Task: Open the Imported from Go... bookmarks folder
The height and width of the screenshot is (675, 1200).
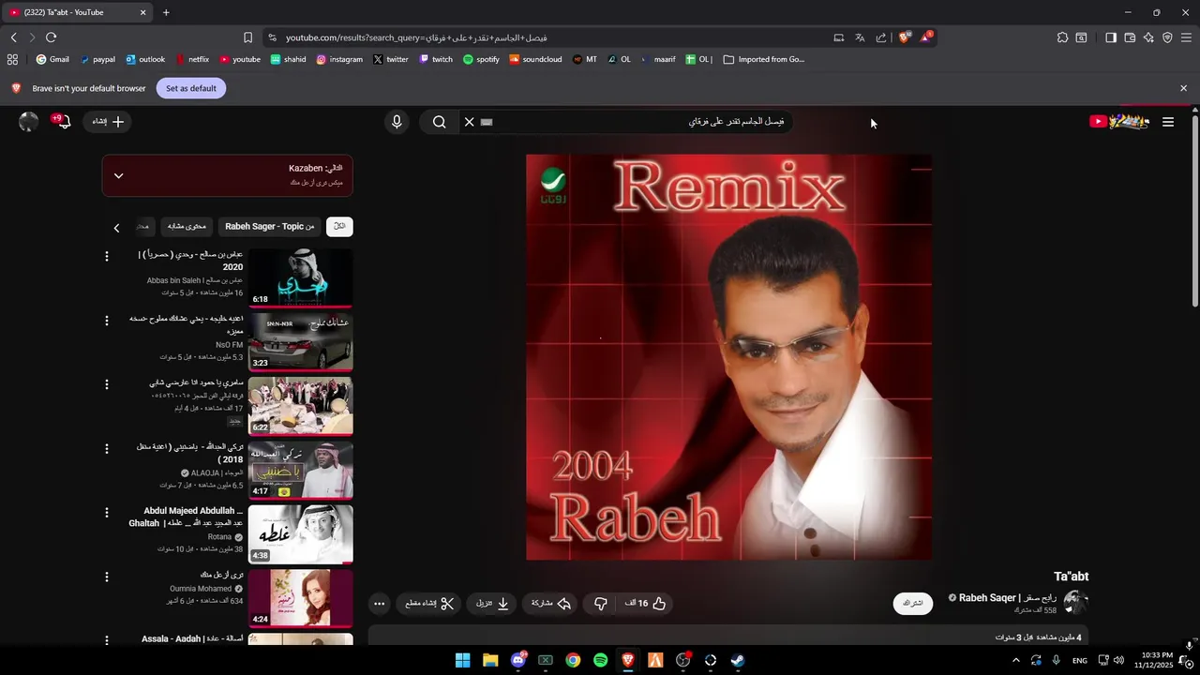Action: tap(762, 59)
